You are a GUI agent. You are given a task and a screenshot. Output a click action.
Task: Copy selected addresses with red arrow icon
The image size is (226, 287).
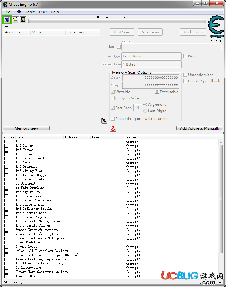pyautogui.click(x=104, y=121)
